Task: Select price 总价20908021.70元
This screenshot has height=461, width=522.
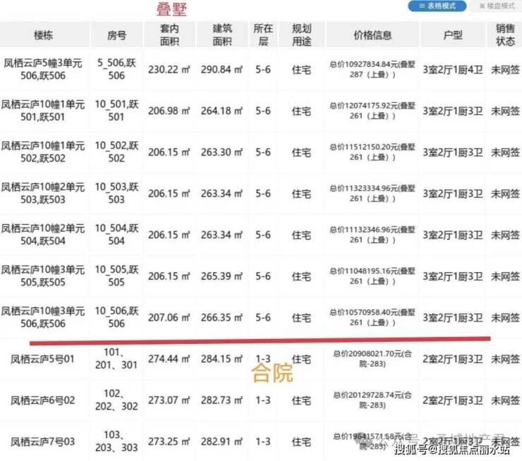Action: pos(372,359)
